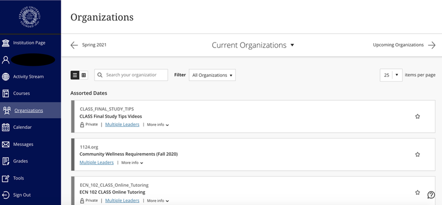Expand More info for ECN 102 CLASS Tutoring
The image size is (442, 205).
pos(158,201)
